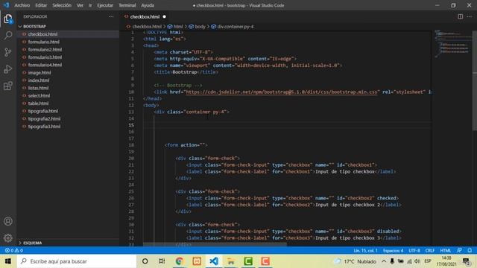477x268 pixels.
Task: Click the Explorer panel more actions ellipsis
Action: point(111,16)
